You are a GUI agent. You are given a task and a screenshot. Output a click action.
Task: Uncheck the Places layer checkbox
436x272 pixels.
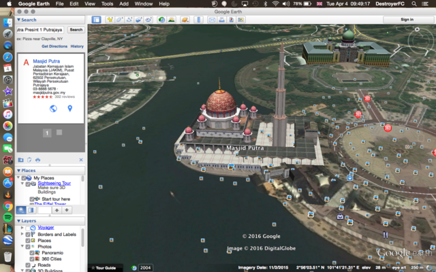point(28,241)
